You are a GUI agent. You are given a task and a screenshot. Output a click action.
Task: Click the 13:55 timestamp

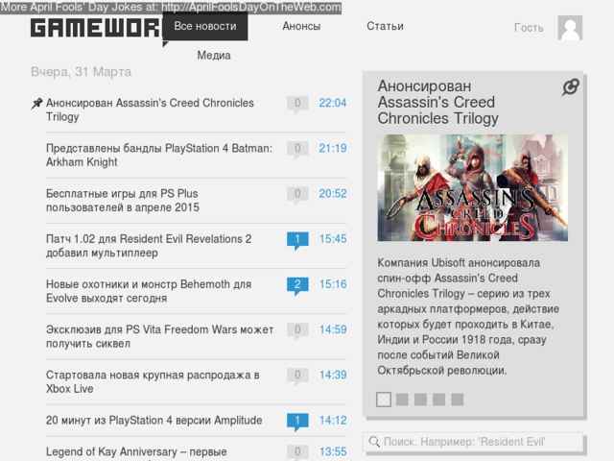[x=333, y=451]
